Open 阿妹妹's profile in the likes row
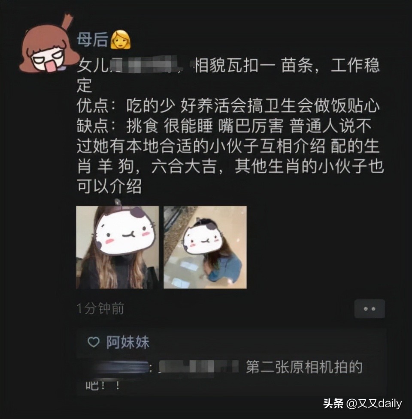 128,342
